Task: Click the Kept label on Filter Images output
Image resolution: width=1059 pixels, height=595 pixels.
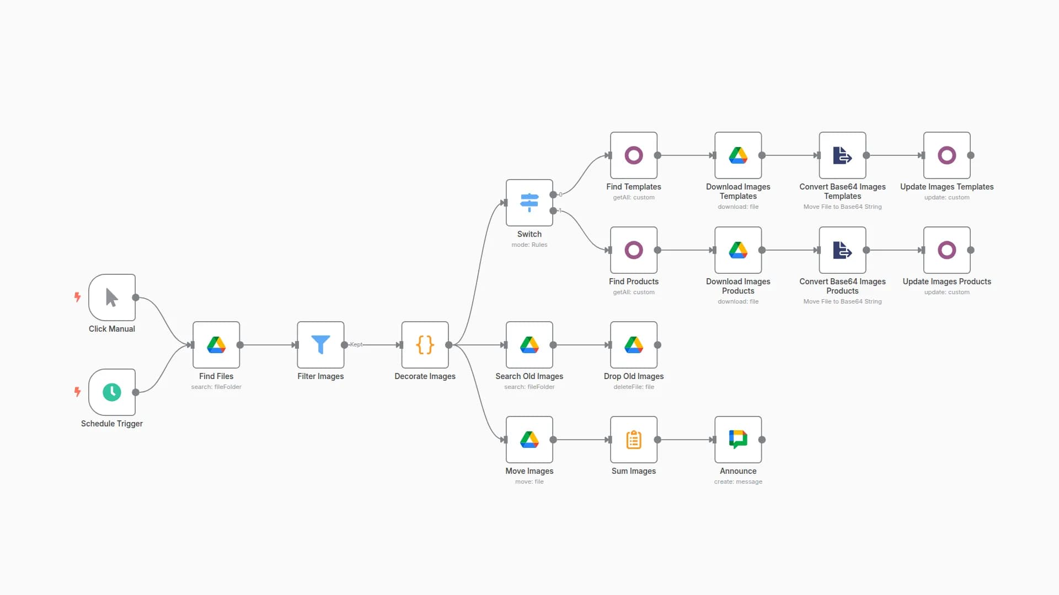Action: (x=356, y=344)
